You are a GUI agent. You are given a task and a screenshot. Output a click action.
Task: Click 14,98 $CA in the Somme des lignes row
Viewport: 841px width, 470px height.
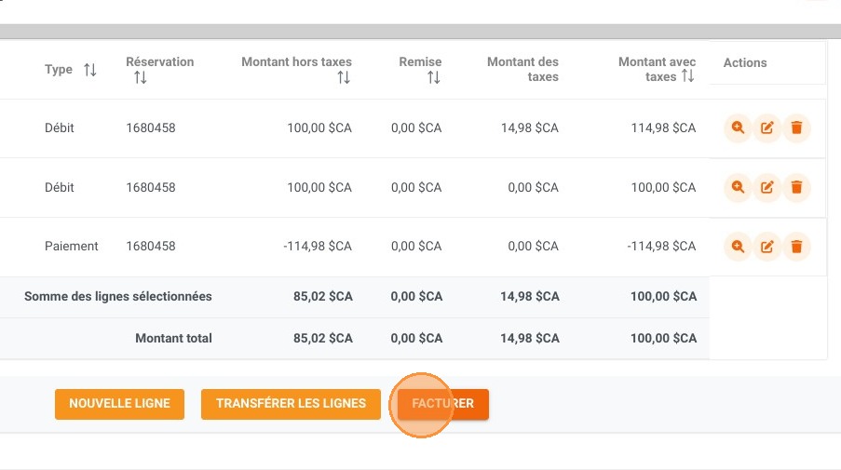point(530,296)
